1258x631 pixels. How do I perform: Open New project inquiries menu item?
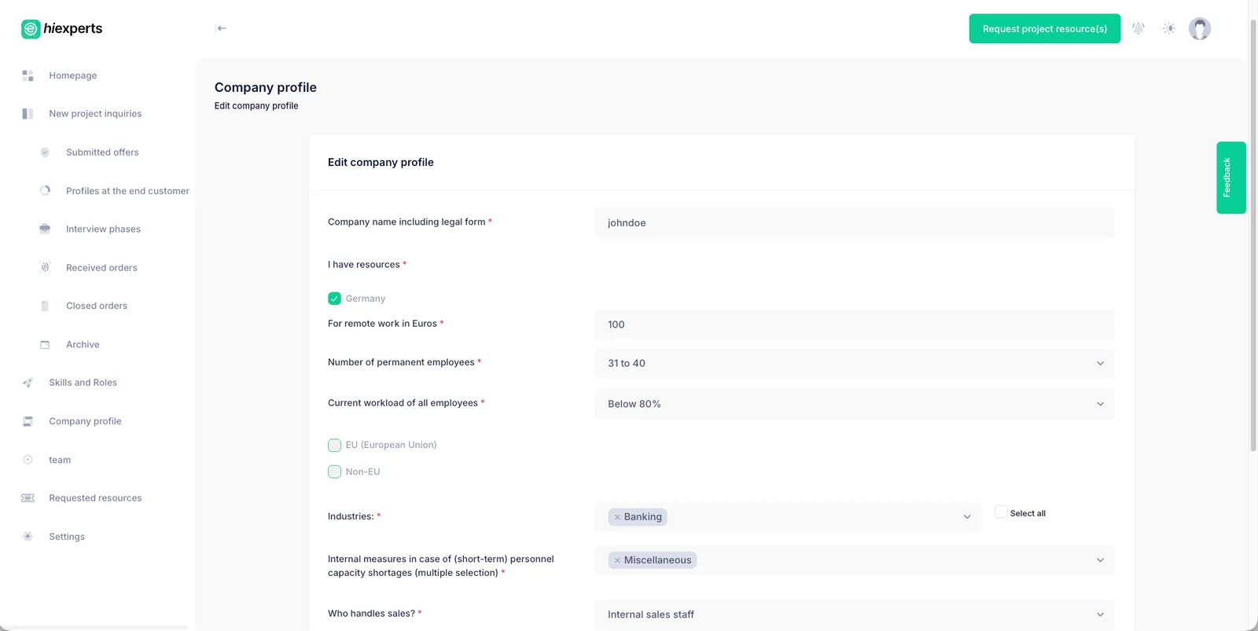tap(95, 114)
